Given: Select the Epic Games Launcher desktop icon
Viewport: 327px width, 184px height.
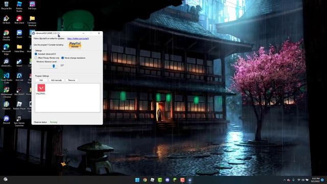Looking at the screenshot, I should [19, 121].
